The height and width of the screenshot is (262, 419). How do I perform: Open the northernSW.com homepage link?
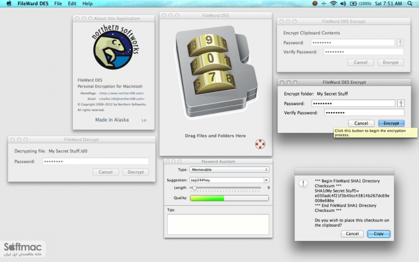tap(121, 93)
